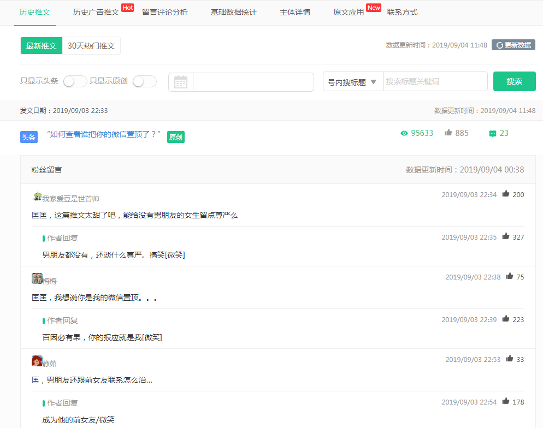This screenshot has height=428, width=543.
Task: Click avatar of user 我家爱豆是世首帅
Action: coord(37,196)
